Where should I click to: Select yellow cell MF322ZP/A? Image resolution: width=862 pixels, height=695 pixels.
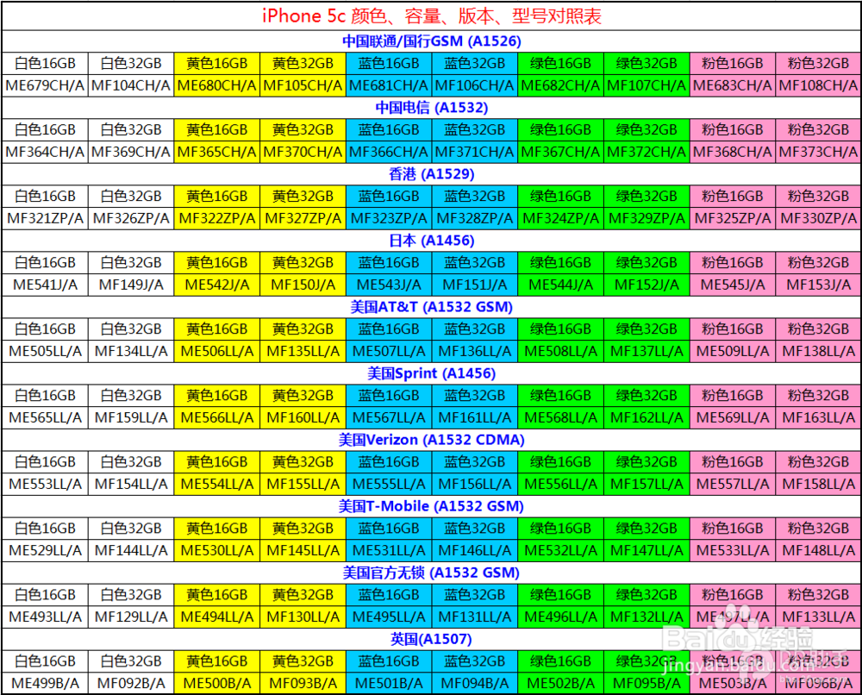click(x=216, y=219)
